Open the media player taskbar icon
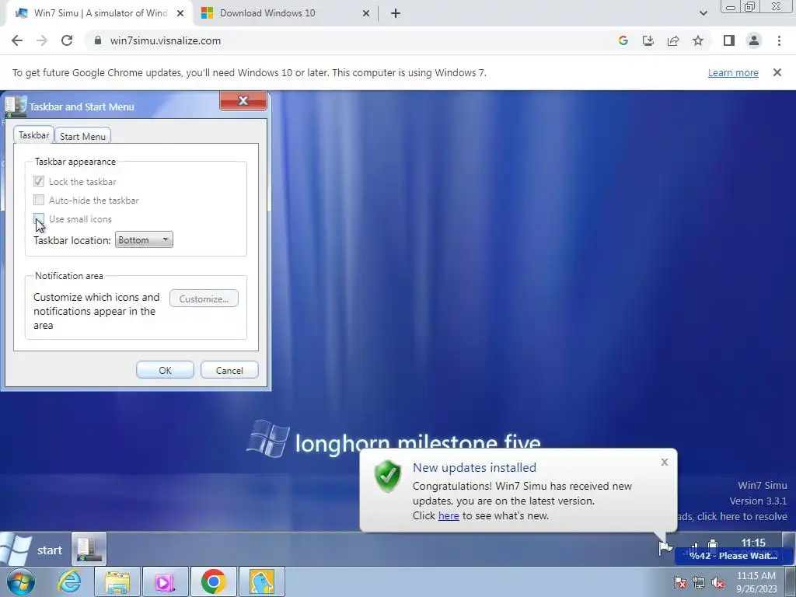Image resolution: width=796 pixels, height=597 pixels. pyautogui.click(x=165, y=581)
